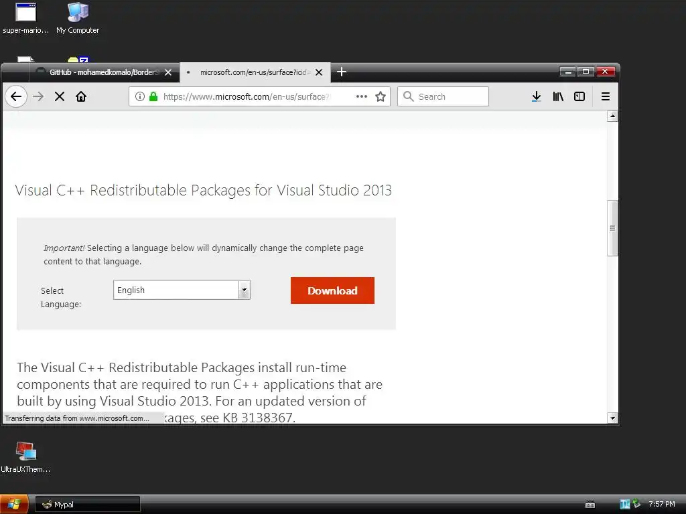Close the microsoft.com surface tab
Viewport: 686px width, 514px height.
319,72
